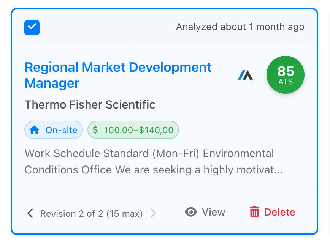Screen dimensions: 330x249
Task: Click the red trash can icon
Action: click(x=254, y=212)
